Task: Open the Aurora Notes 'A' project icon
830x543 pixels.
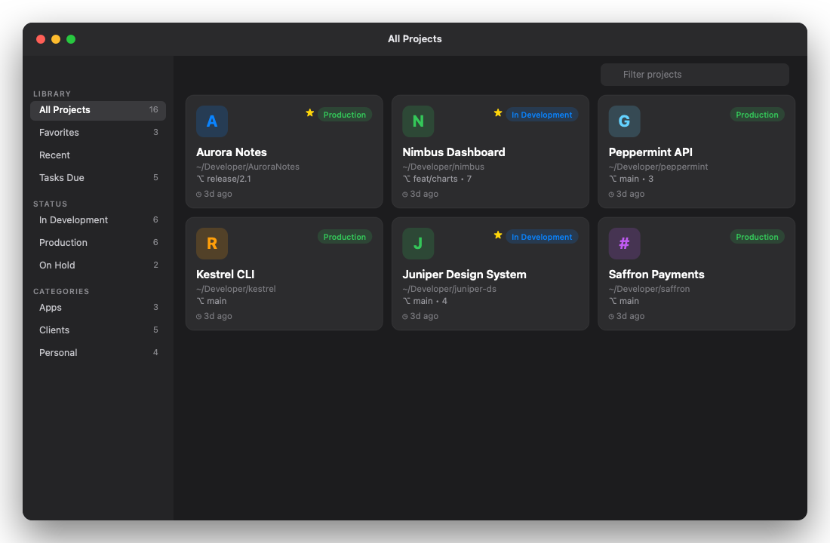Action: pyautogui.click(x=212, y=121)
